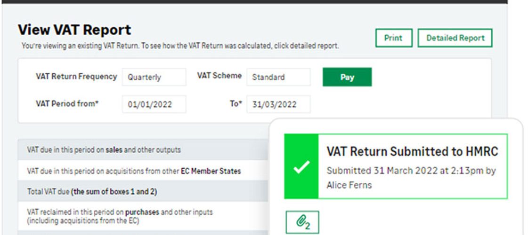Select the VAT reclaimed on purchases row
528x235 pixels.
tap(143, 216)
